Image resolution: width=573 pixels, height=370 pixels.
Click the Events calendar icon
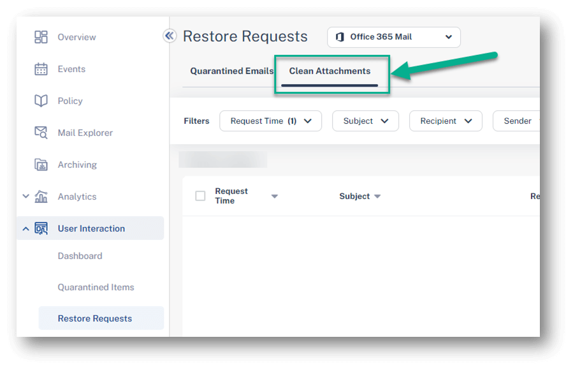pyautogui.click(x=41, y=69)
